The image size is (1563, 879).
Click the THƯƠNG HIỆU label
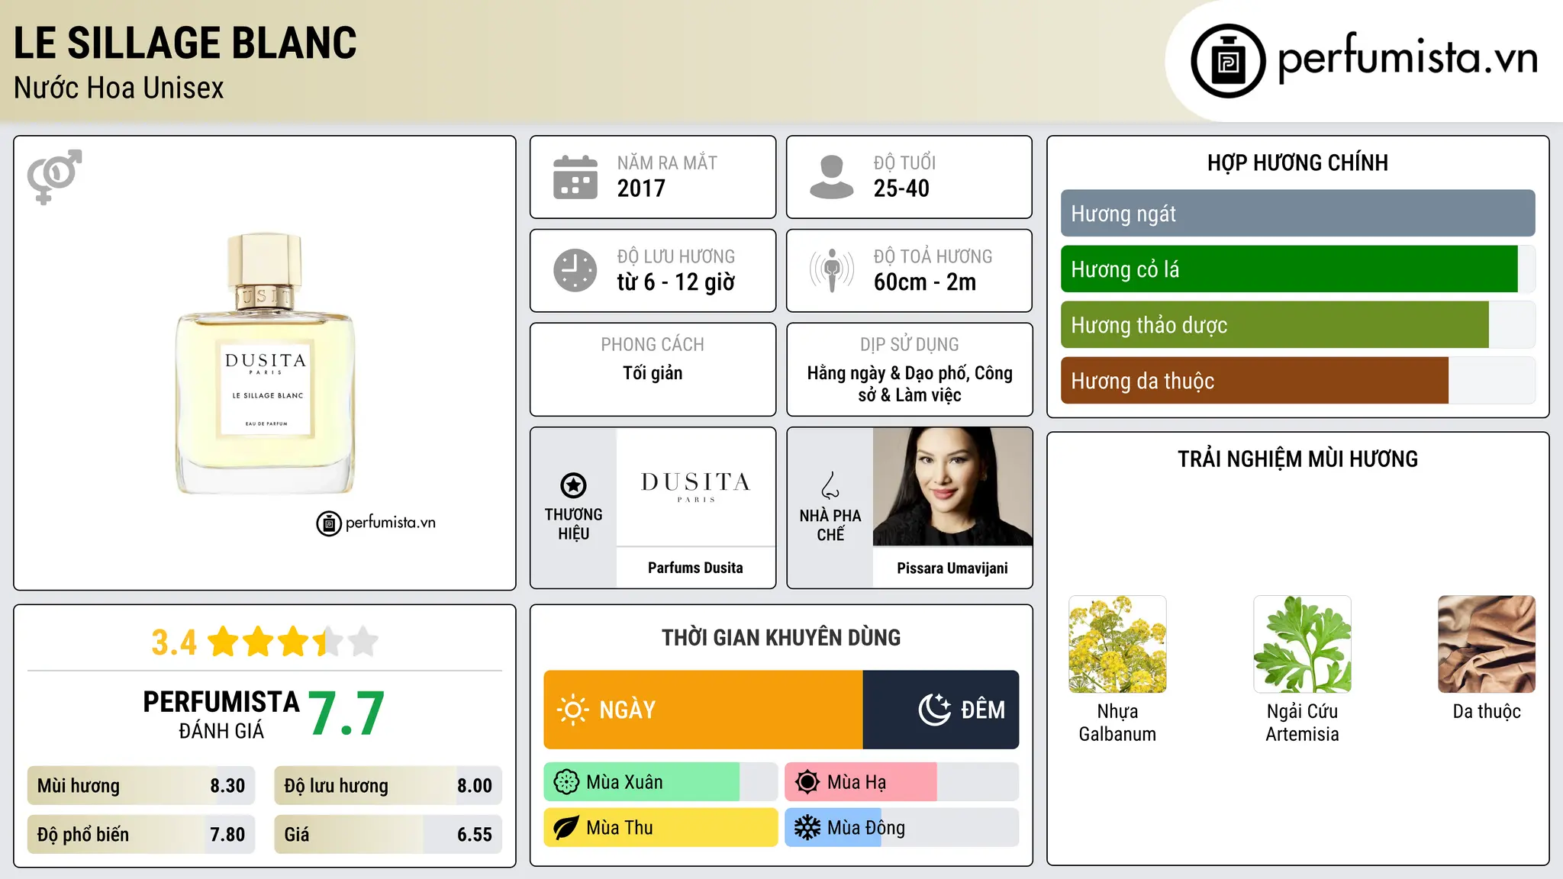573,524
